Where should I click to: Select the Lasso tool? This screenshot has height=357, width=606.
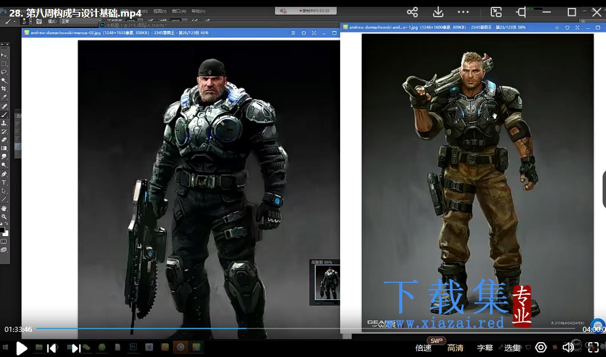coord(4,72)
